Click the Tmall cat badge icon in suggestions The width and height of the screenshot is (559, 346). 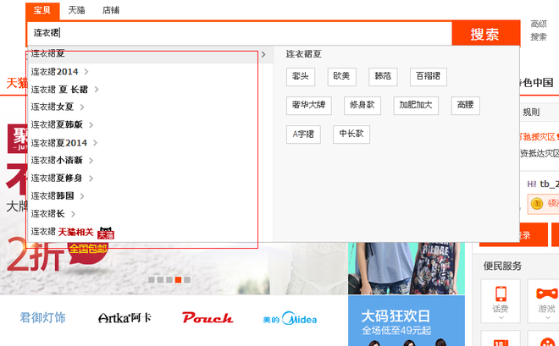[105, 233]
